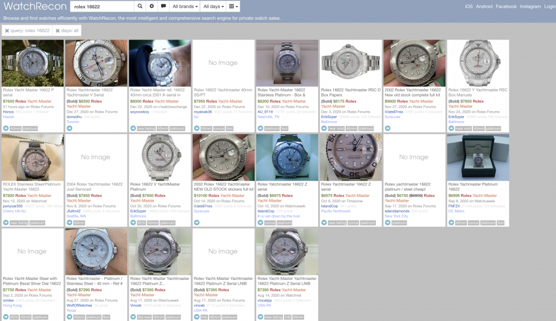This screenshot has width=556, height=321.
Task: Filter by location Hong Kong
Action: click(12, 305)
